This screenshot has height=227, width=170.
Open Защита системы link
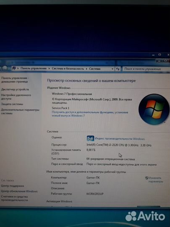tap(12, 104)
